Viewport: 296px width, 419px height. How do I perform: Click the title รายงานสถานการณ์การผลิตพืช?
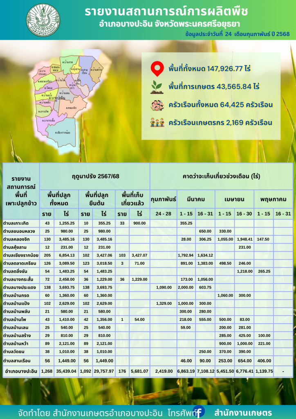166,12
